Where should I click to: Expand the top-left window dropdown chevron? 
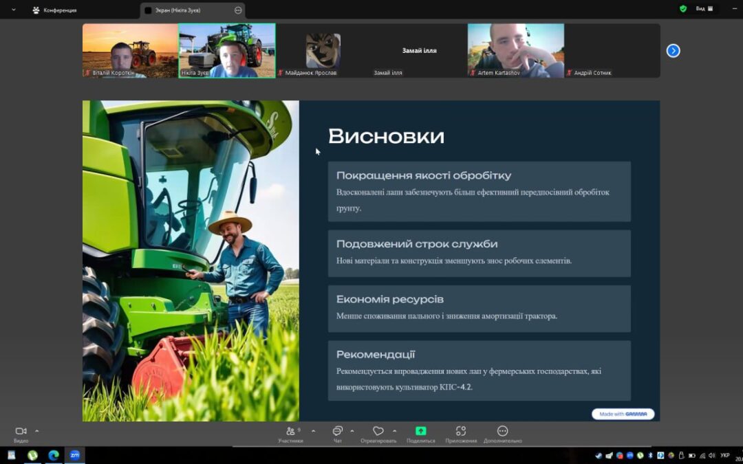tap(13, 10)
